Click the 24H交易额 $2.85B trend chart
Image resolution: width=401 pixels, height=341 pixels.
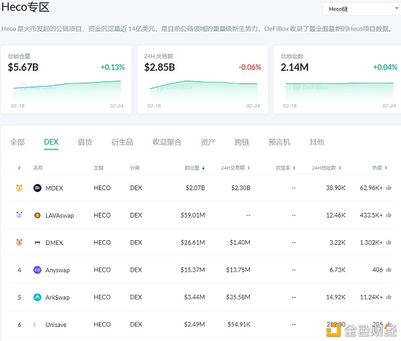[x=204, y=90]
